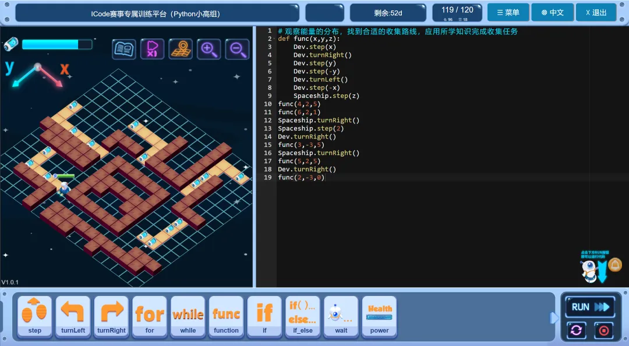629x346 pixels.
Task: Click the Spaceship.step(2) code line
Action: pos(311,129)
